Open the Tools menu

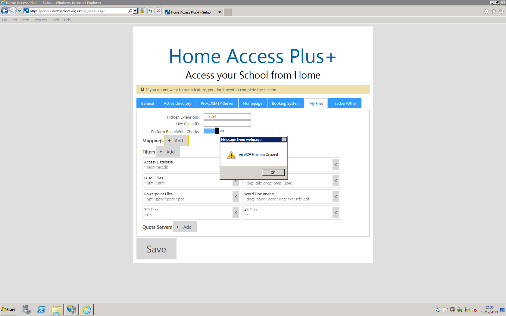coord(55,20)
